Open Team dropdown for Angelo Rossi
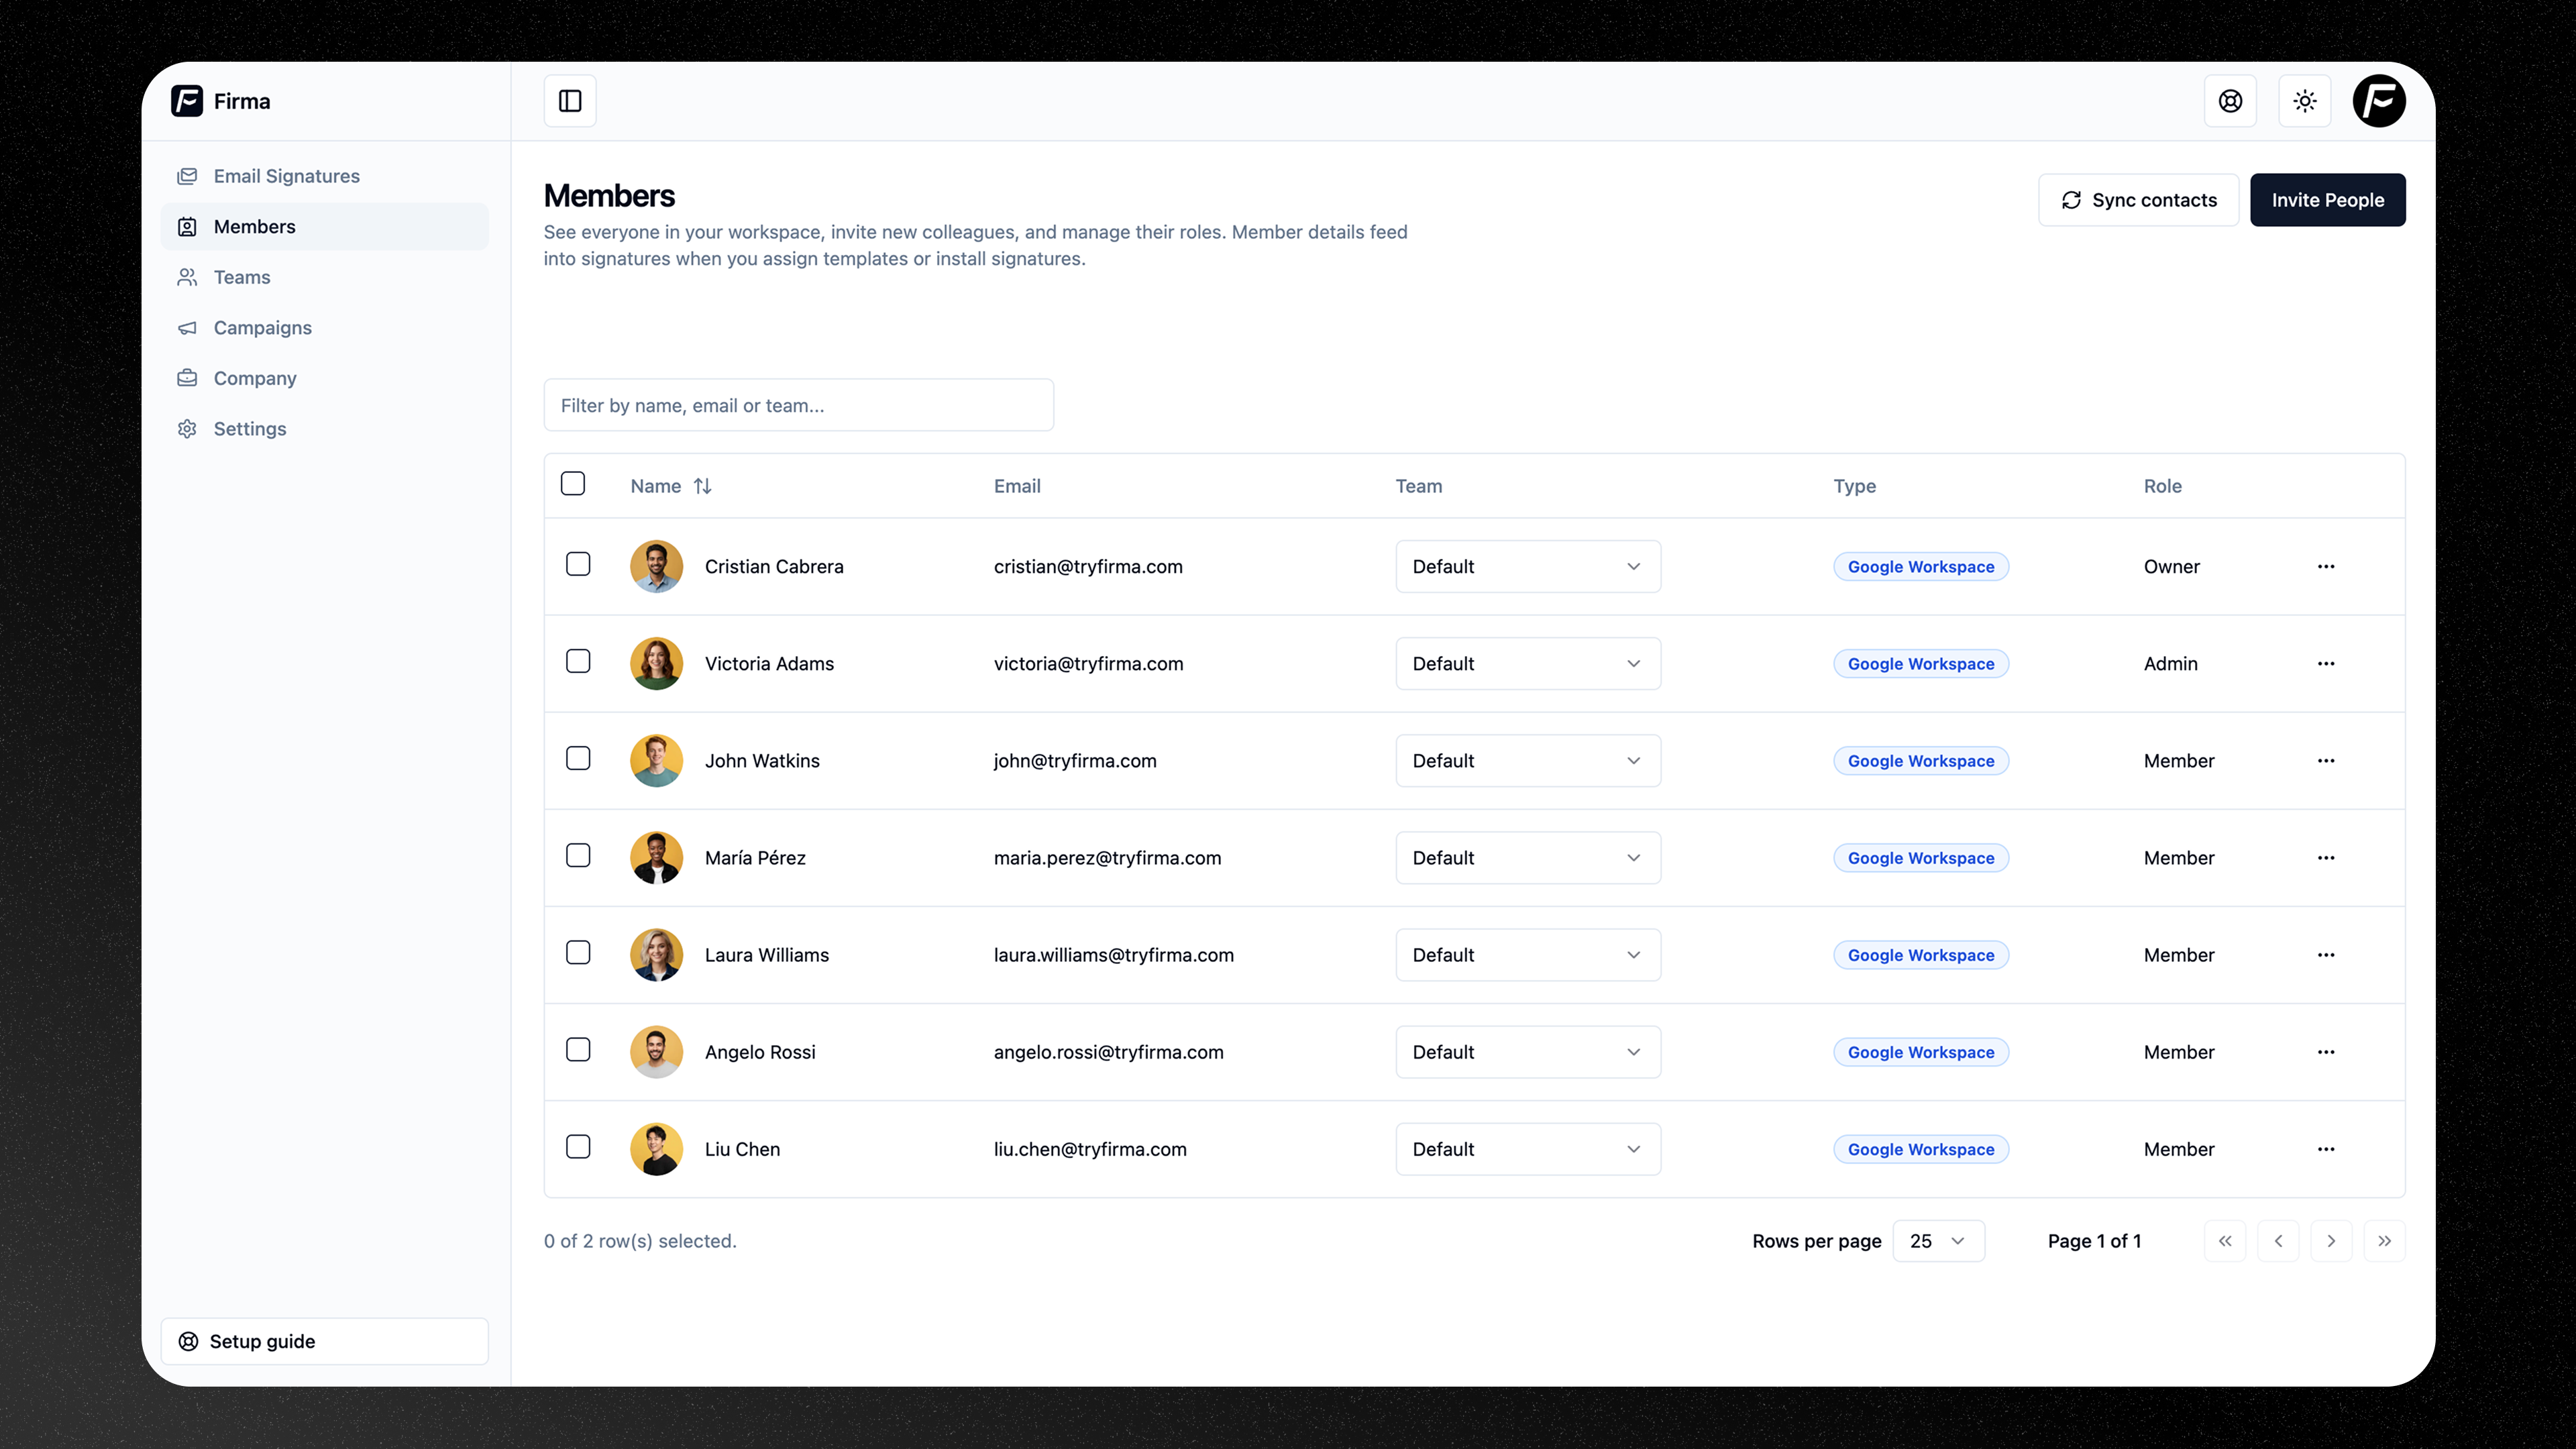Viewport: 2576px width, 1449px height. coord(1528,1052)
